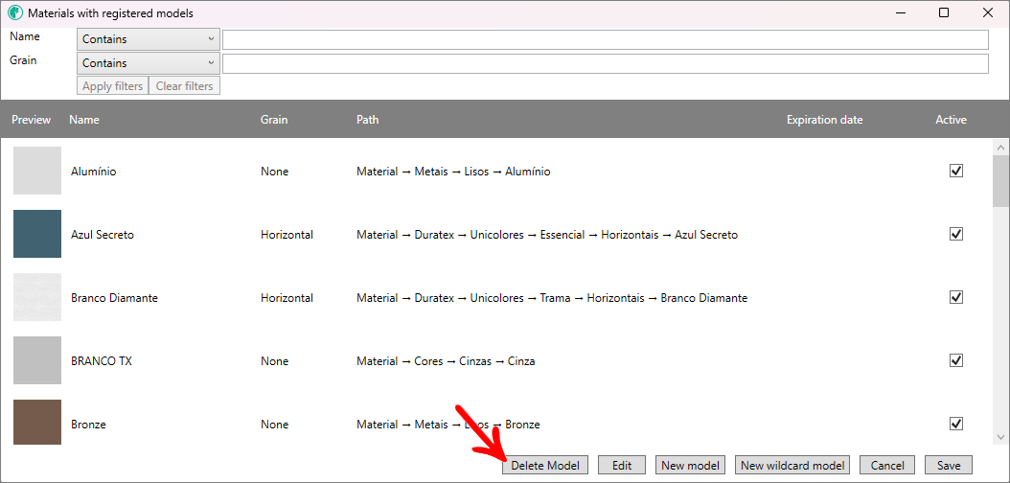Screen dimensions: 1010x483
Task: Click the Active column header
Action: coord(951,120)
